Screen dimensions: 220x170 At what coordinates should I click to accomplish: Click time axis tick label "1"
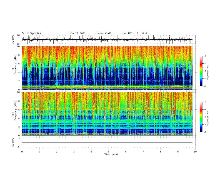(x=39, y=152)
